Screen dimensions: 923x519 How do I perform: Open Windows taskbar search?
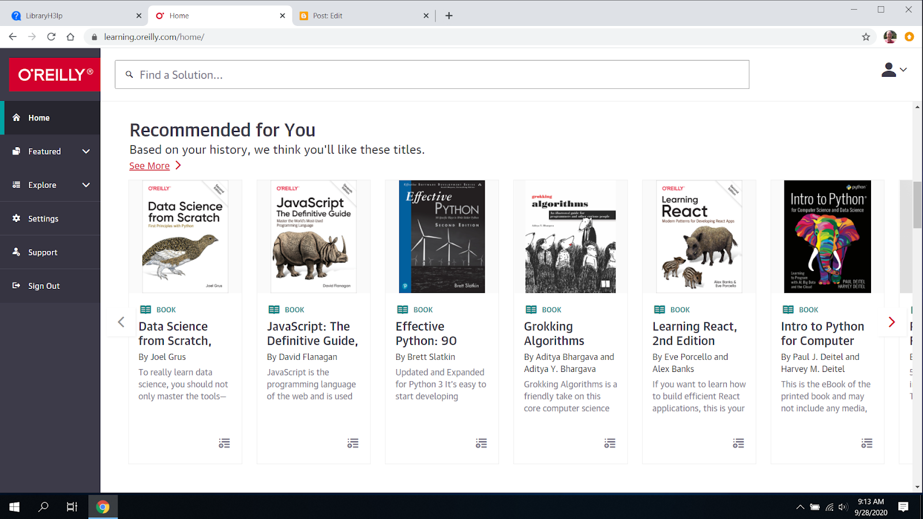tap(43, 507)
